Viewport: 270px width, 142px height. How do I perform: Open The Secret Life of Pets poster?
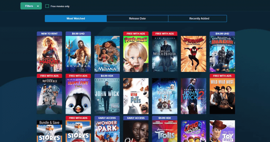click(x=136, y=96)
